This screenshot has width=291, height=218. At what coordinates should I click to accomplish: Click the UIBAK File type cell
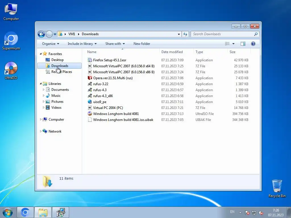tap(203, 120)
